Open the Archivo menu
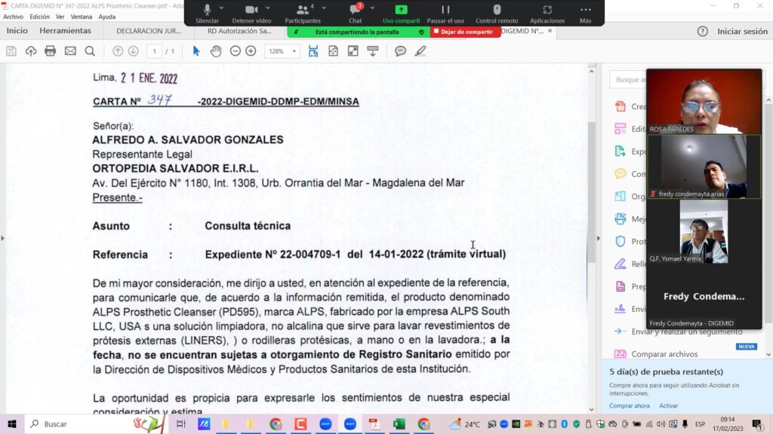This screenshot has width=773, height=434. coord(14,17)
